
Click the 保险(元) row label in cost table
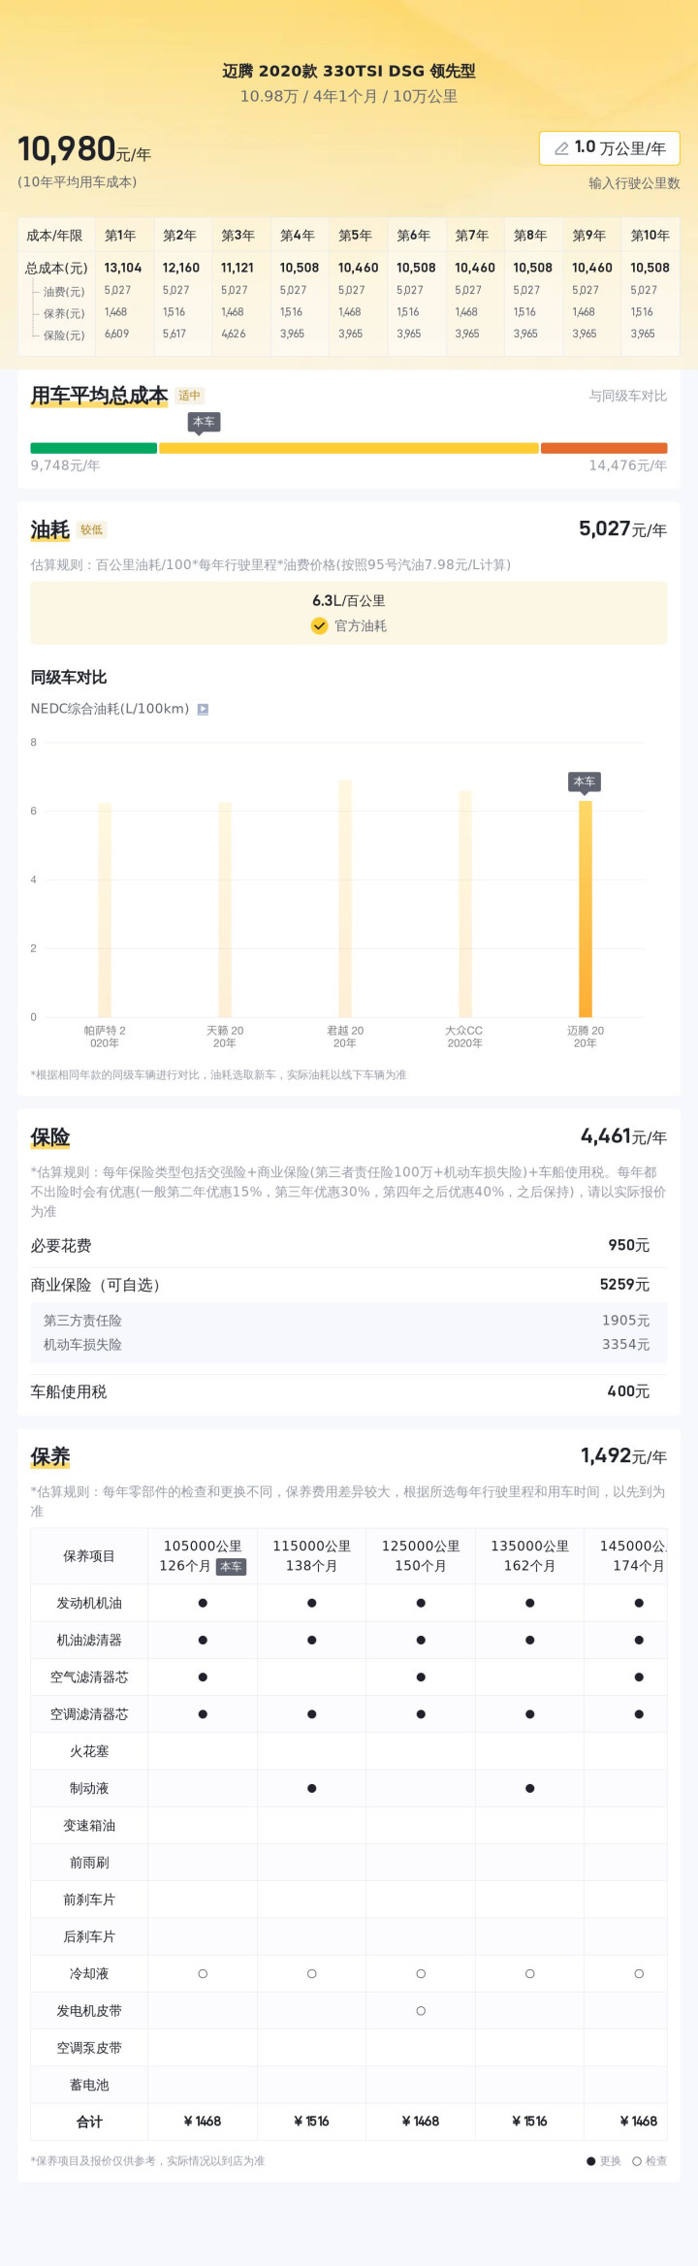[x=64, y=335]
